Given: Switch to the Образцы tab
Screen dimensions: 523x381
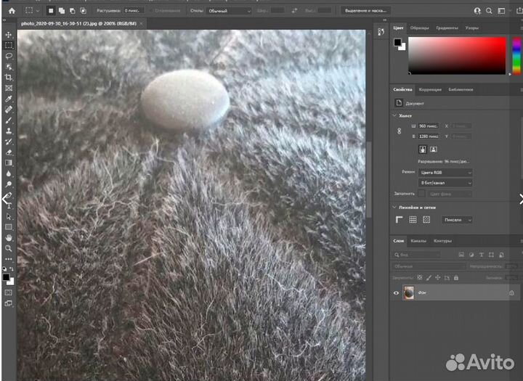Looking at the screenshot, I should (x=419, y=28).
